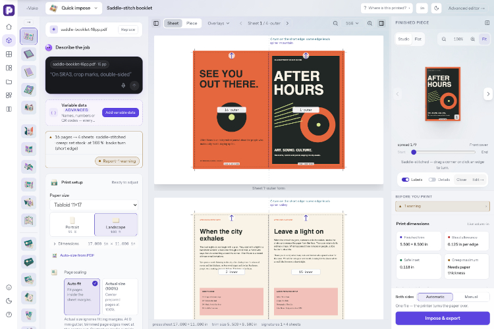Click the spread slider track near End
The width and height of the screenshot is (494, 329).
click(x=472, y=153)
